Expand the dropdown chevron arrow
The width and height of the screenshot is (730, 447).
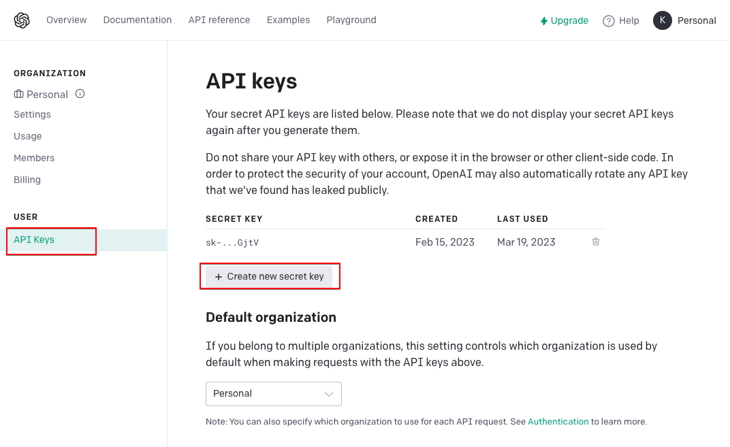tap(329, 394)
